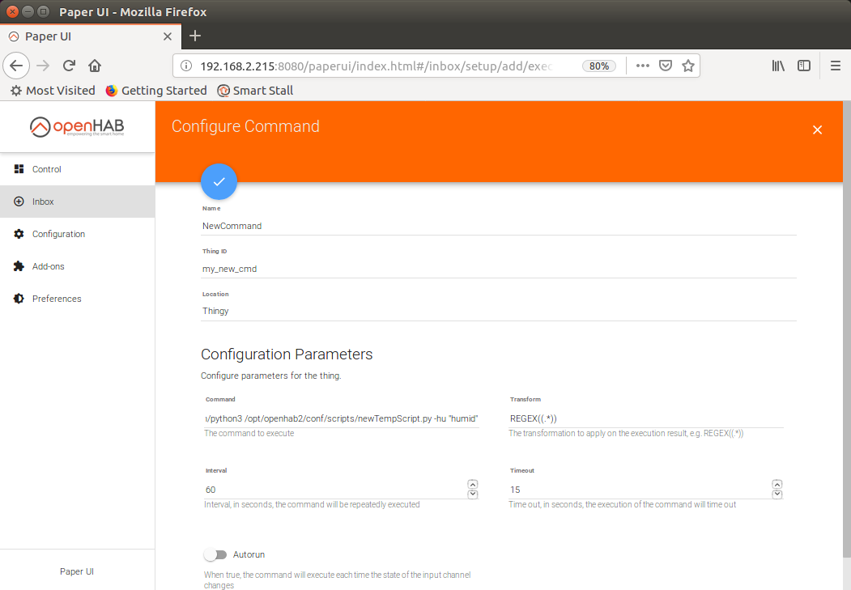851x590 pixels.
Task: Show site information for this address
Action: pos(186,66)
